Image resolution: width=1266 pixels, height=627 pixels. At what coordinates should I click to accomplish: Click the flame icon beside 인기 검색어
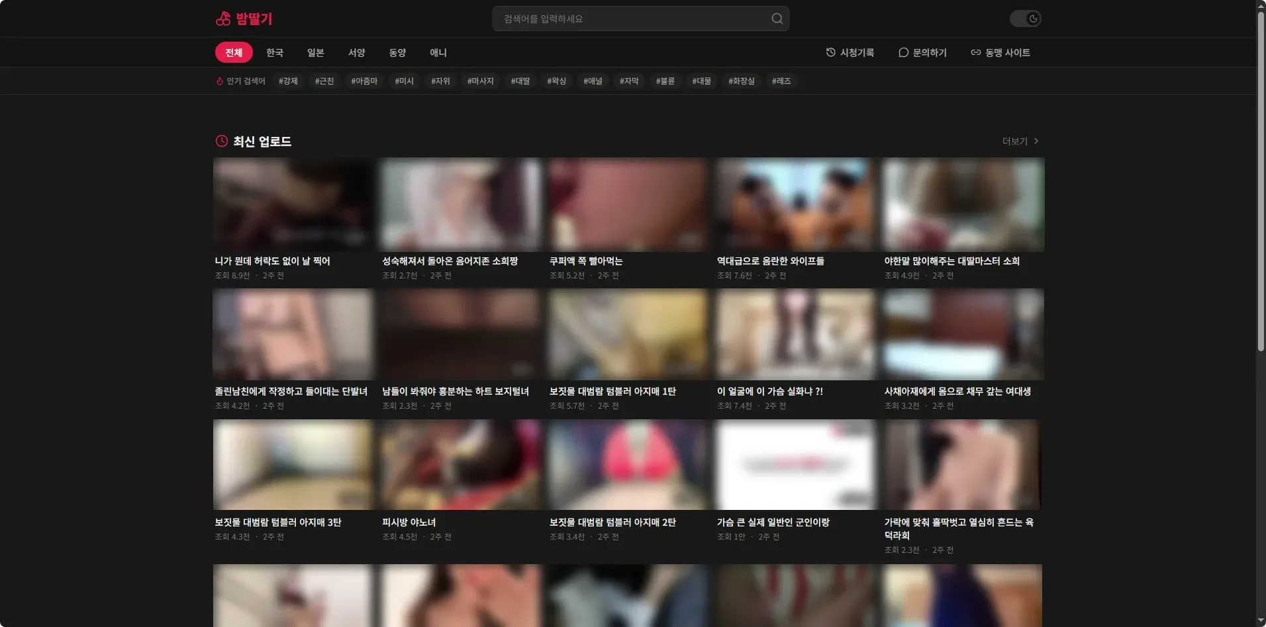220,81
